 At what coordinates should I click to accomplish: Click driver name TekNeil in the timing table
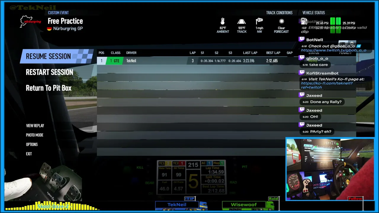click(x=131, y=61)
